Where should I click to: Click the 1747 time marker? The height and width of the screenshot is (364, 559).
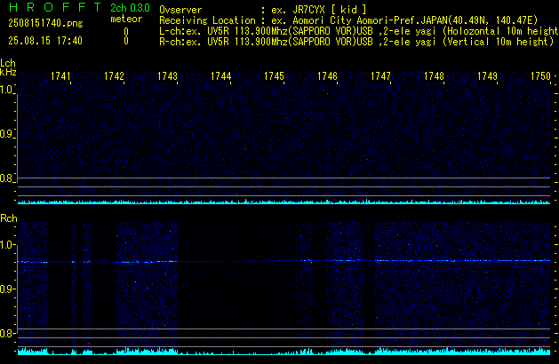point(380,76)
